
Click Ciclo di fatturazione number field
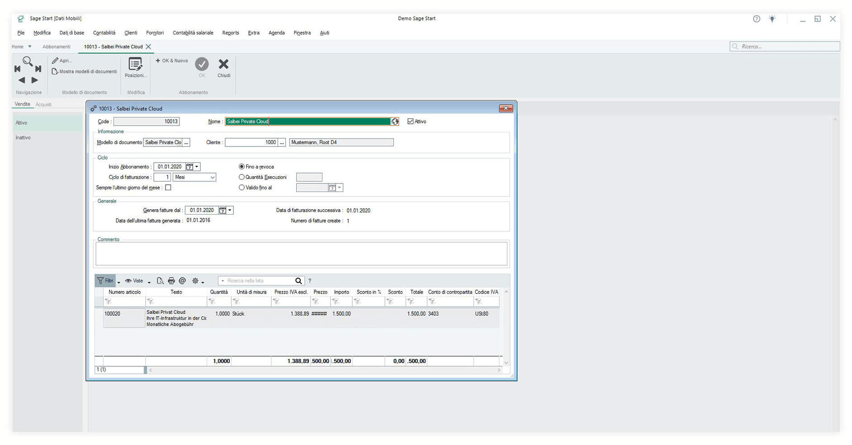point(162,177)
